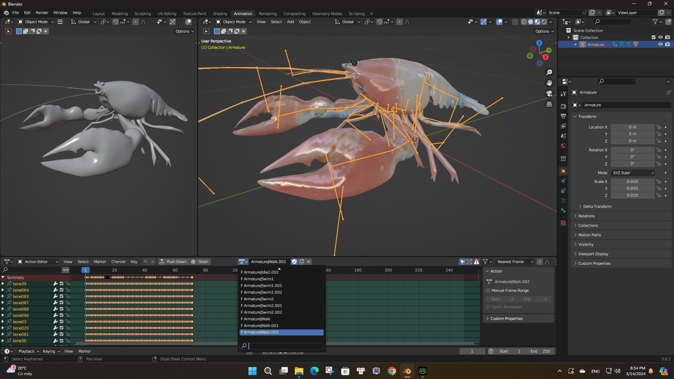
Task: Open Chrome from the Windows taskbar
Action: (391, 371)
